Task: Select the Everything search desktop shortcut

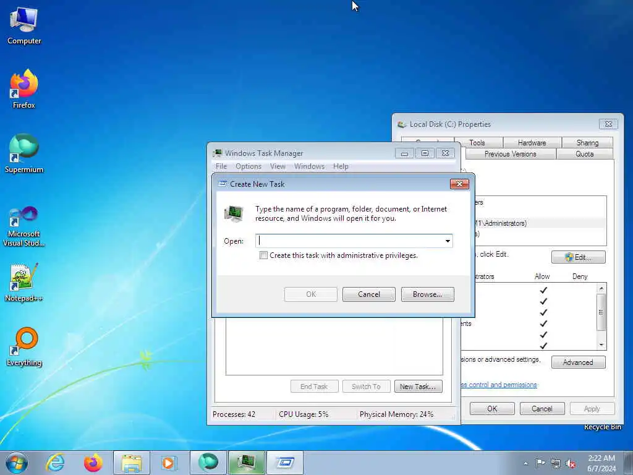Action: click(24, 346)
